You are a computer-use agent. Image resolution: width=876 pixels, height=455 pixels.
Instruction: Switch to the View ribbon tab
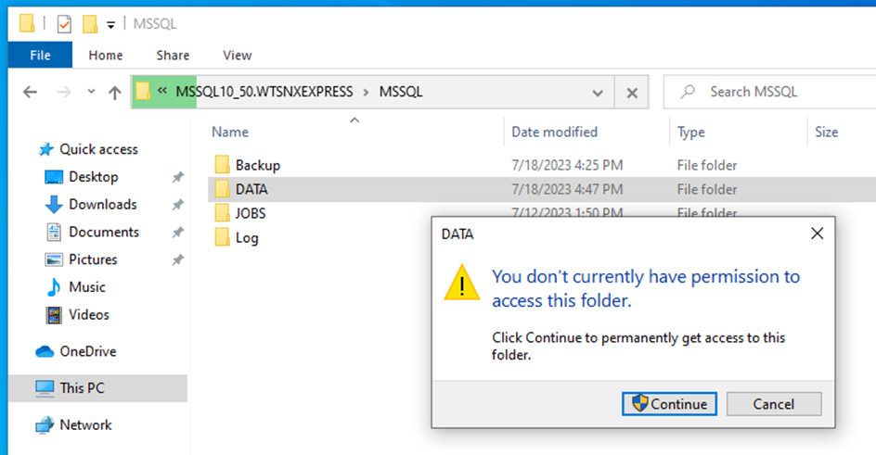237,56
